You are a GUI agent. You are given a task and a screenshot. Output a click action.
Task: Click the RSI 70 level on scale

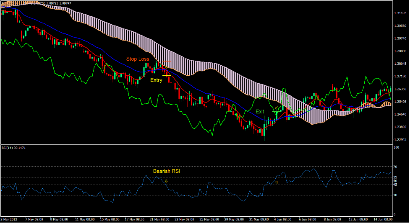[396, 167]
